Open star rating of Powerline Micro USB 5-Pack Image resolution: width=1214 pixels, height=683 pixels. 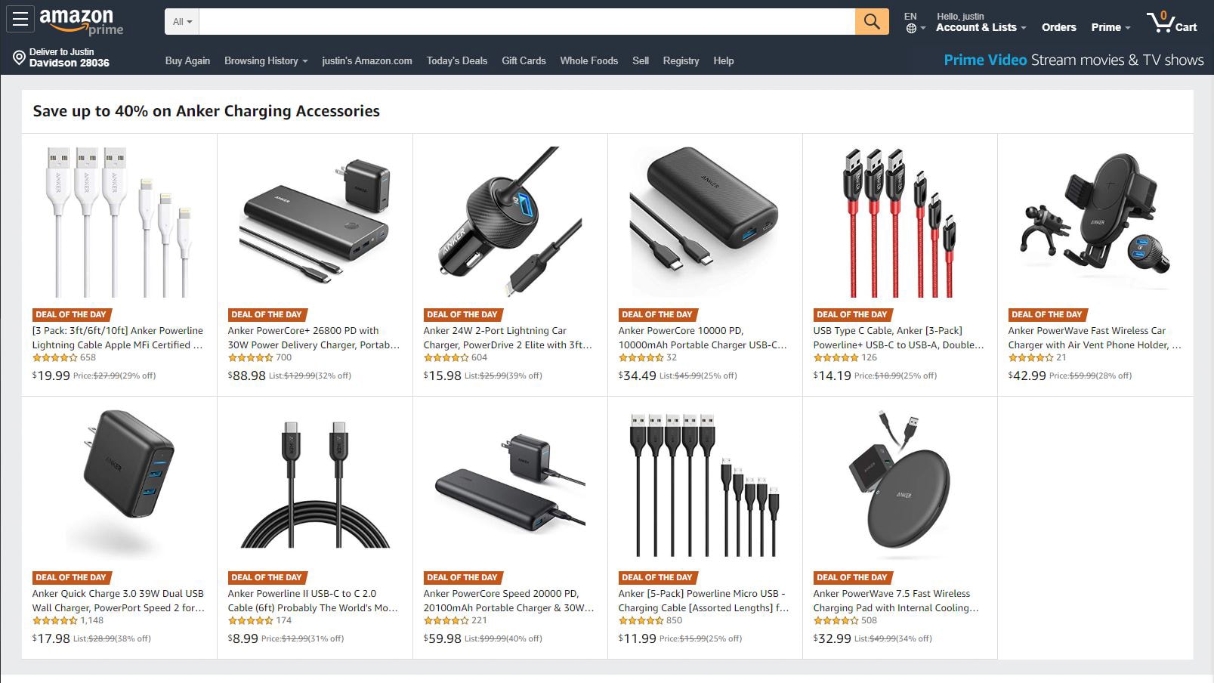641,620
